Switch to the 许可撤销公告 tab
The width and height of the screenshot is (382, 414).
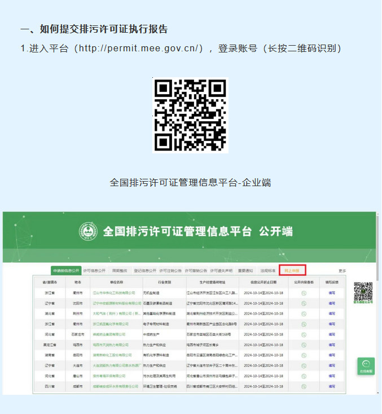pos(196,271)
